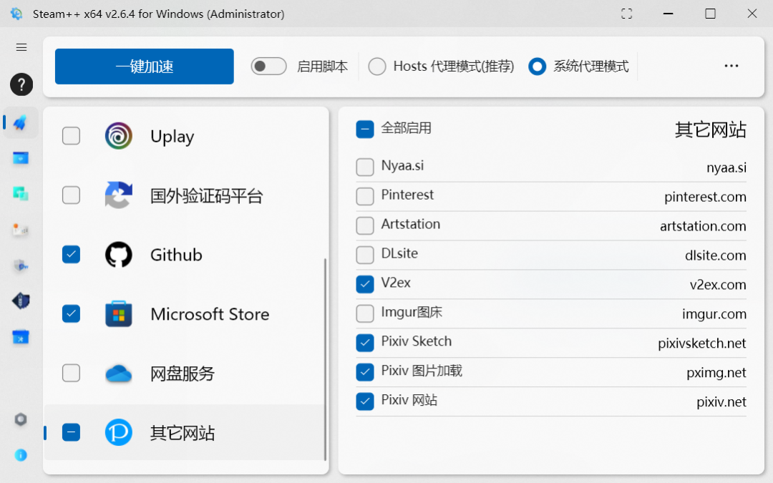773x483 pixels.
Task: Click the 其它网站 panel heading
Action: [x=711, y=130]
